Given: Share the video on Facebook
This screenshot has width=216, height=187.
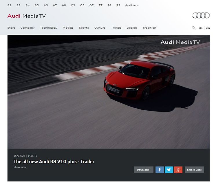Looking at the screenshot, I should (x=160, y=170).
